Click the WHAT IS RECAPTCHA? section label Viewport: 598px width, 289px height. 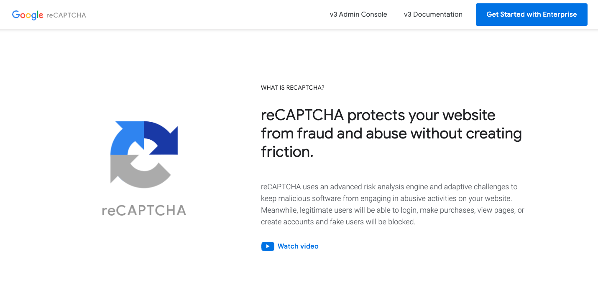coord(292,88)
